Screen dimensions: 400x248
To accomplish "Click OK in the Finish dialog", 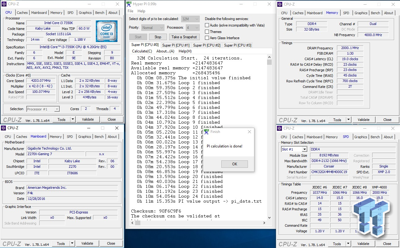I will (235, 164).
